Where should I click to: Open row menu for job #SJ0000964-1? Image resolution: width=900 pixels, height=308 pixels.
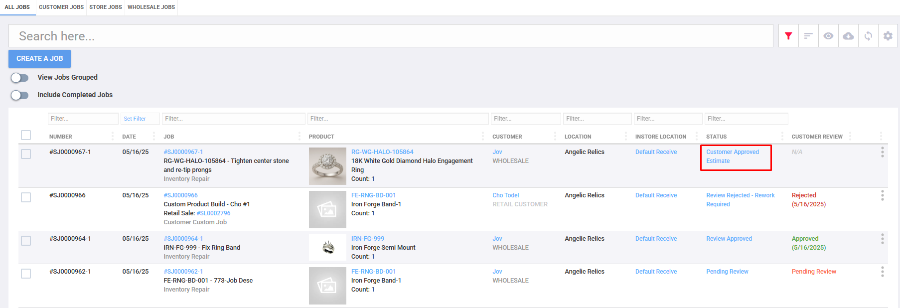(882, 239)
